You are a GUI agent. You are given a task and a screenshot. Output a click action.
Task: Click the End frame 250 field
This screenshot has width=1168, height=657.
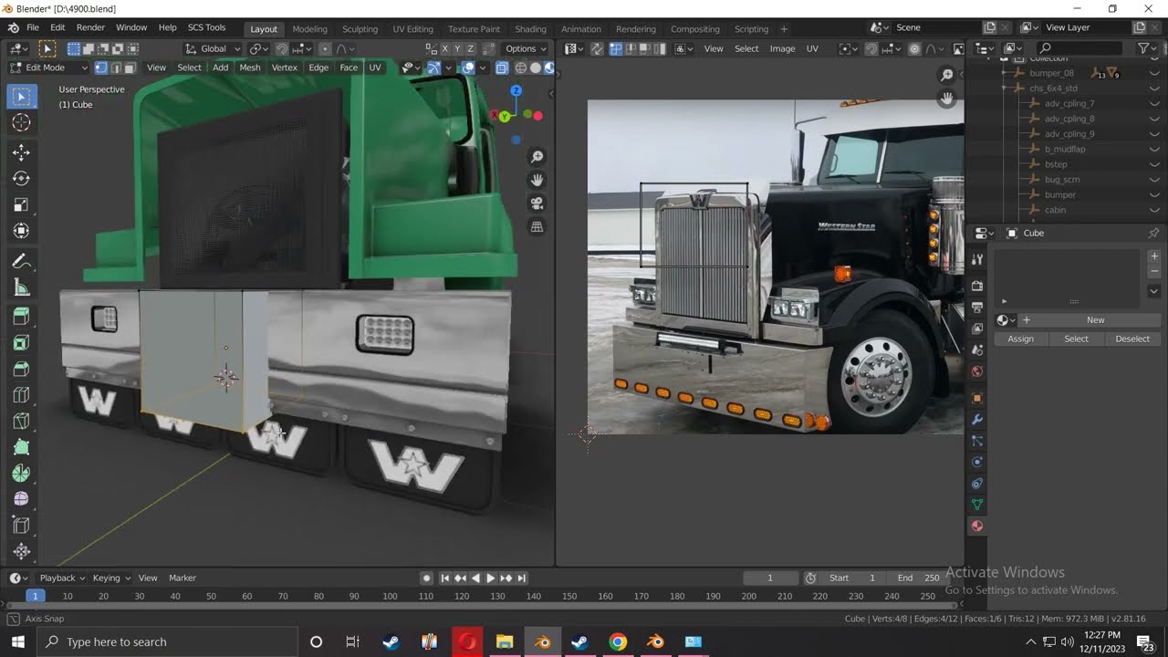tap(918, 578)
